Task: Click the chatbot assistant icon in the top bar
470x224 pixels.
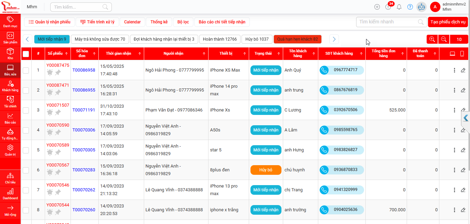Action: [421, 7]
